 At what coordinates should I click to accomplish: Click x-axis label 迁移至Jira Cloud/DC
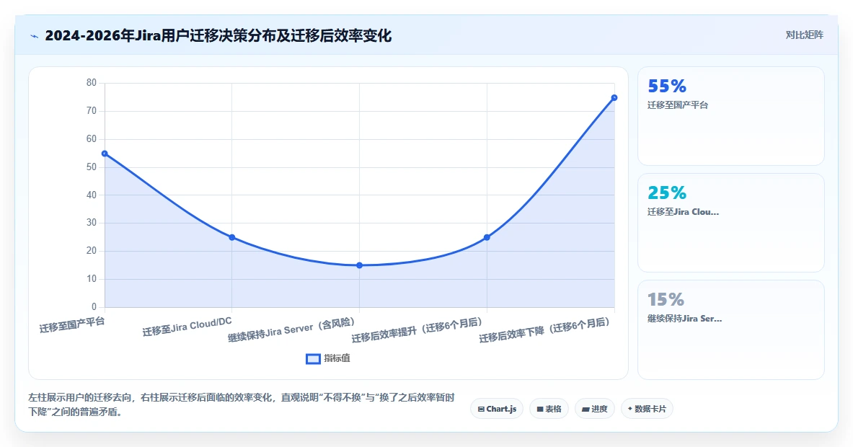tap(187, 327)
